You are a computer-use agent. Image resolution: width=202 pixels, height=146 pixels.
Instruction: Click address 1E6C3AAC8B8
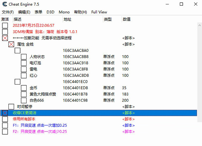(76, 57)
